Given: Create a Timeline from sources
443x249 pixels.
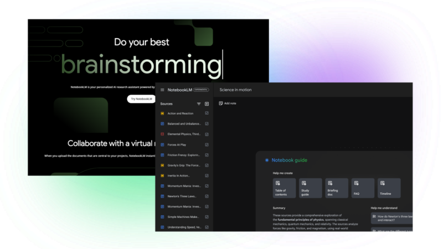Looking at the screenshot, I should [389, 188].
